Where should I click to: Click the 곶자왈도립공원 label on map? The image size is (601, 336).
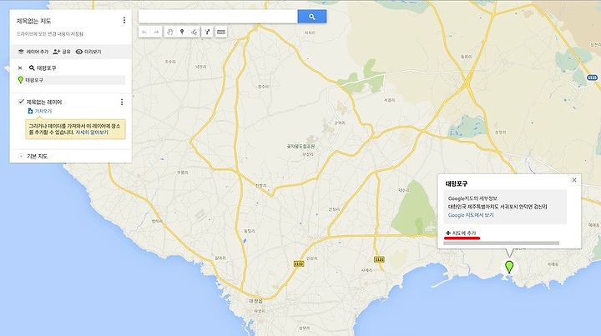click(x=300, y=147)
